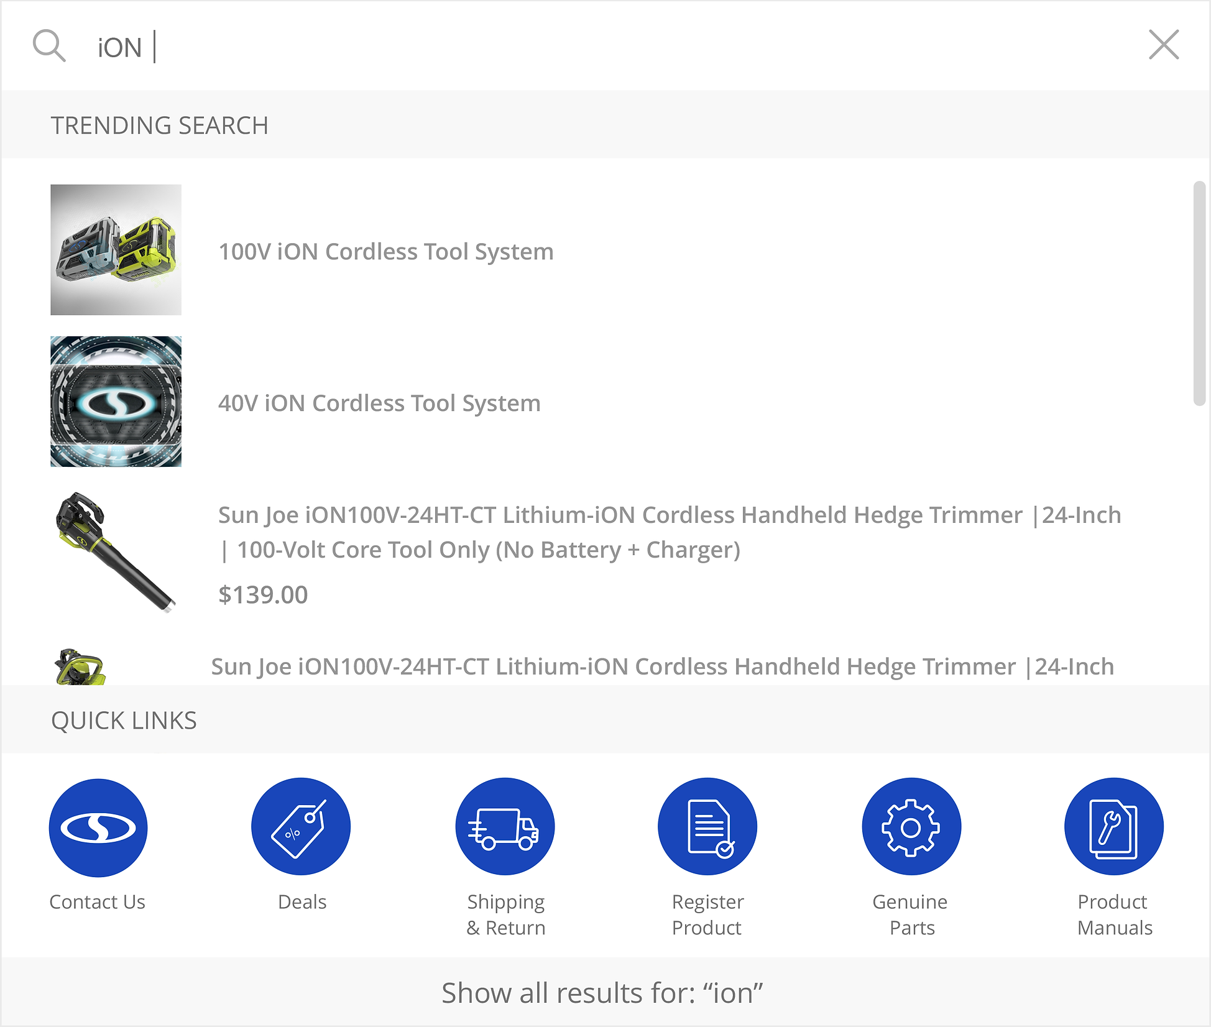
Task: Open the 100V iON batteries thumbnail
Action: [116, 249]
